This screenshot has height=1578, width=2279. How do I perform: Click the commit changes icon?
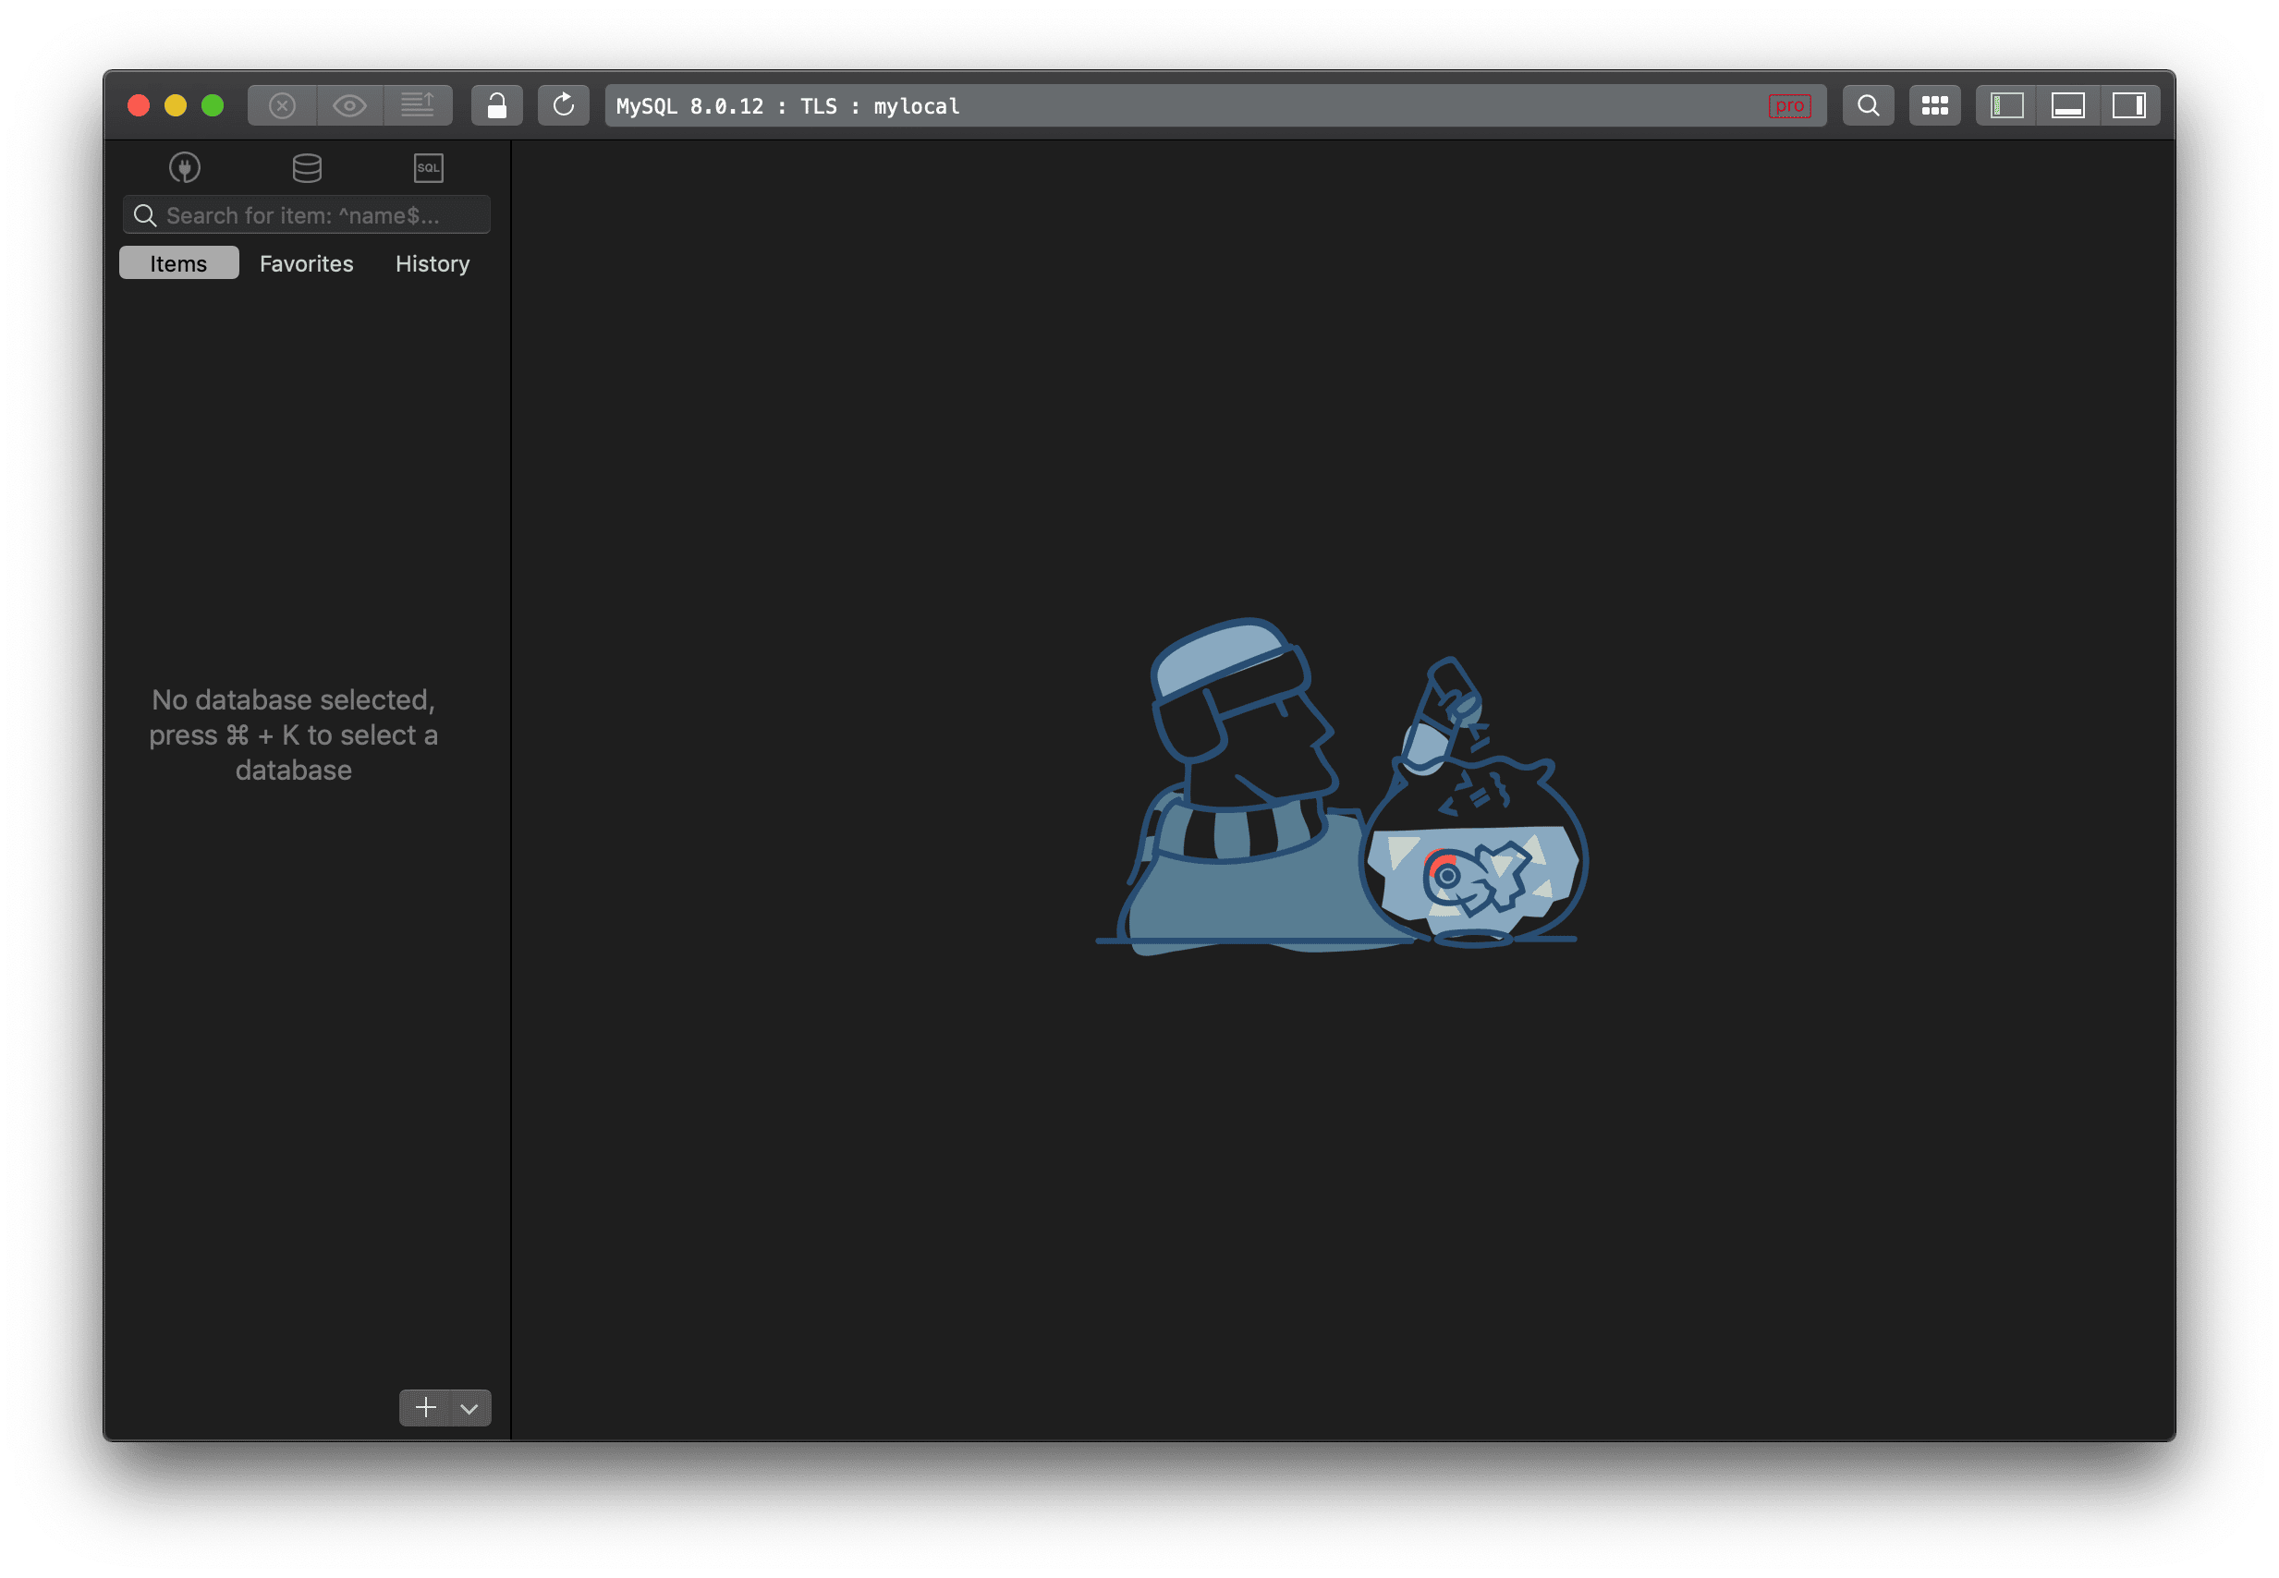tap(419, 106)
